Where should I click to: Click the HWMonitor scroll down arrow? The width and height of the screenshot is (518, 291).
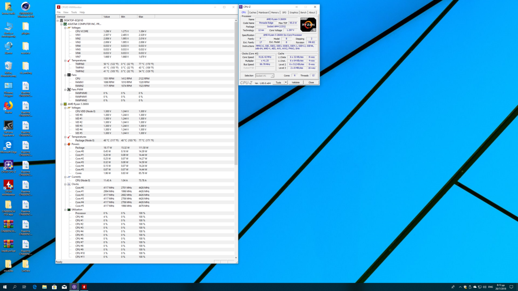coord(236,257)
